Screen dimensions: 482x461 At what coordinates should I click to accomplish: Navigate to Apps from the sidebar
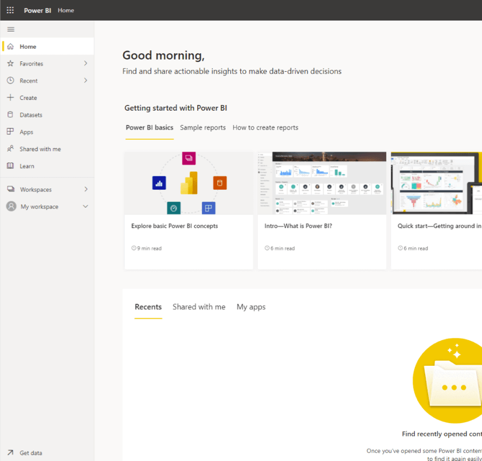(10, 132)
